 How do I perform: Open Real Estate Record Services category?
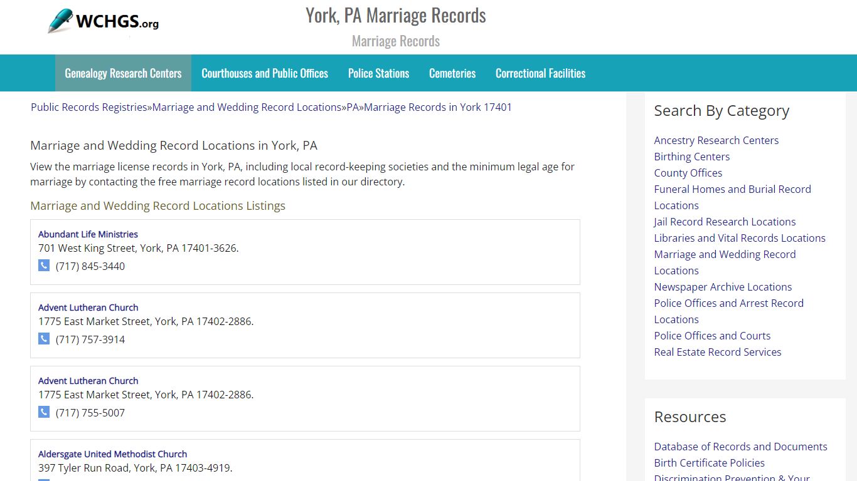pyautogui.click(x=718, y=352)
